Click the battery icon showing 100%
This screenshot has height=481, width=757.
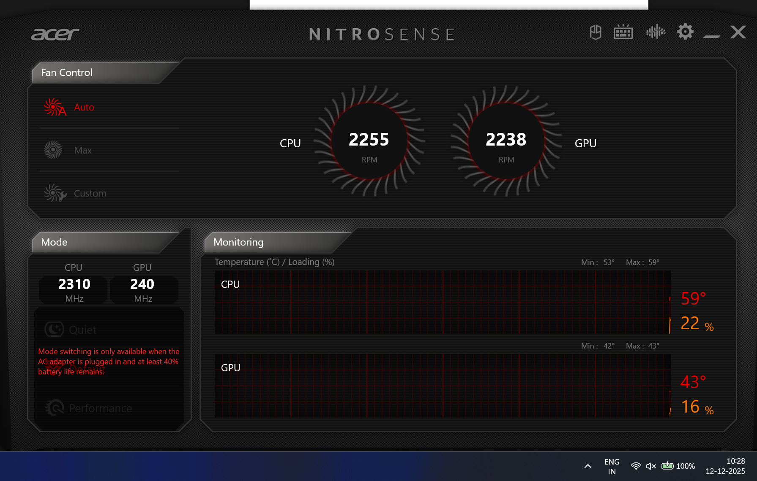coord(678,466)
